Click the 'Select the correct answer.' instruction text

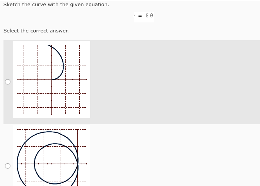coord(36,31)
